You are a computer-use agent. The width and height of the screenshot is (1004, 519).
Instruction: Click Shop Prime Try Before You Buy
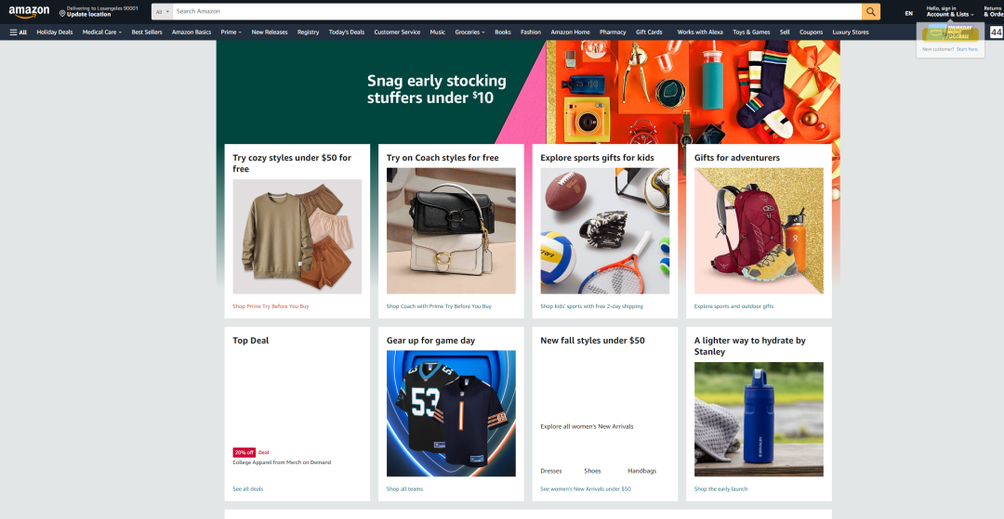click(271, 306)
